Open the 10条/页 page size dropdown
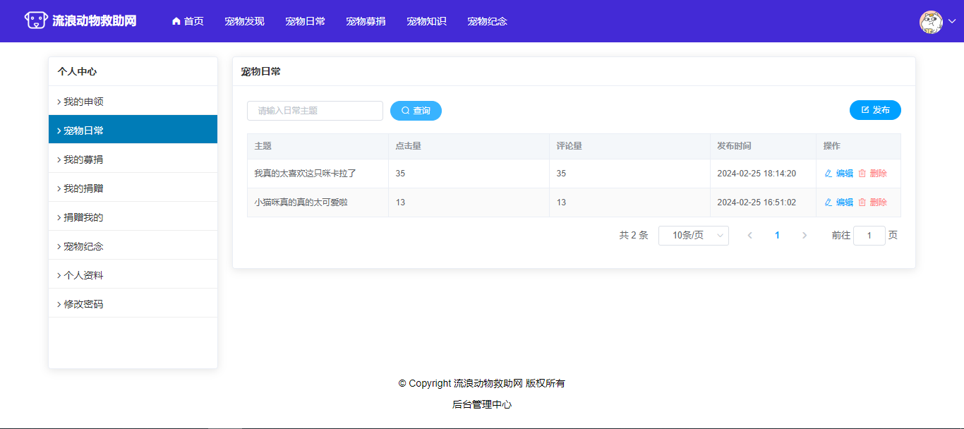964x429 pixels. (693, 236)
